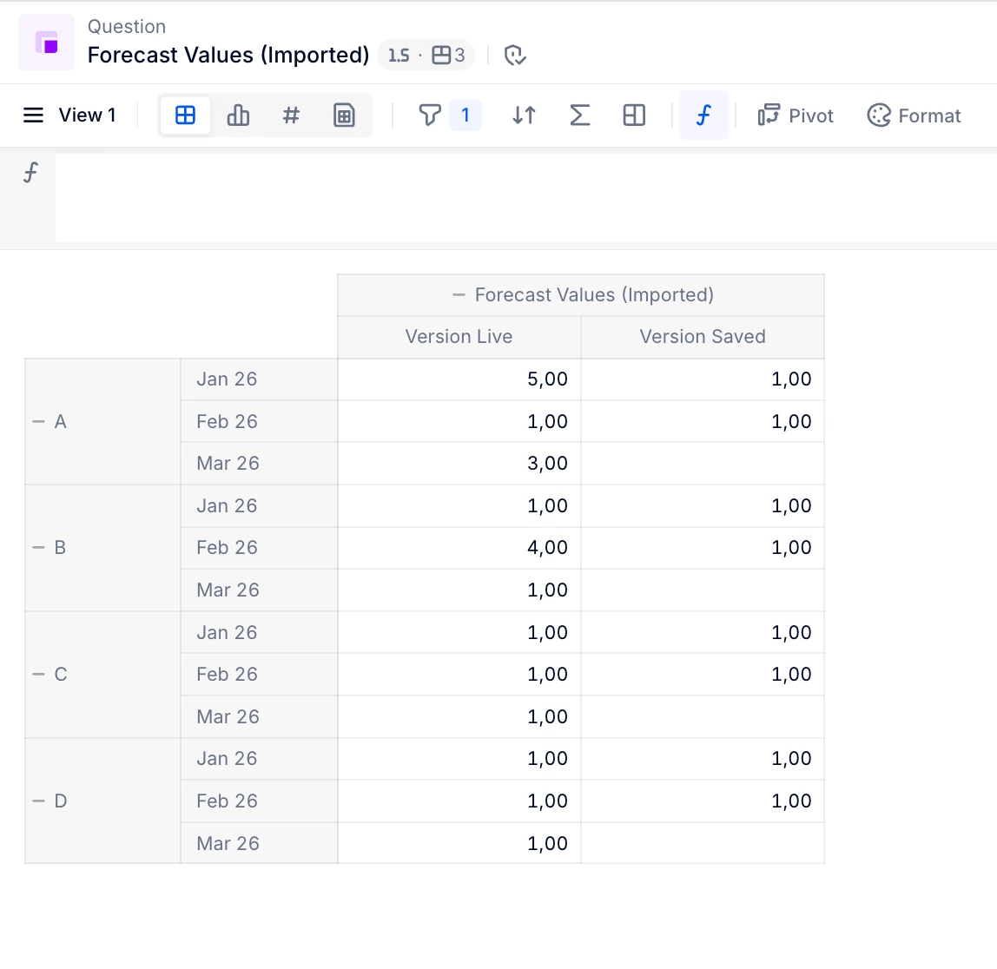
Task: Click the column layout icon
Action: click(634, 115)
